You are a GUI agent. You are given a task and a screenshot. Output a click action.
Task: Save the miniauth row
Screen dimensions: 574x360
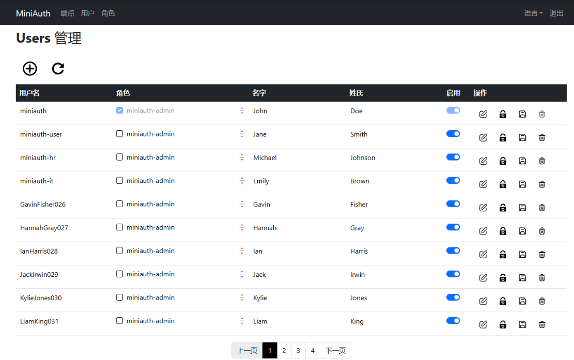[x=522, y=114]
